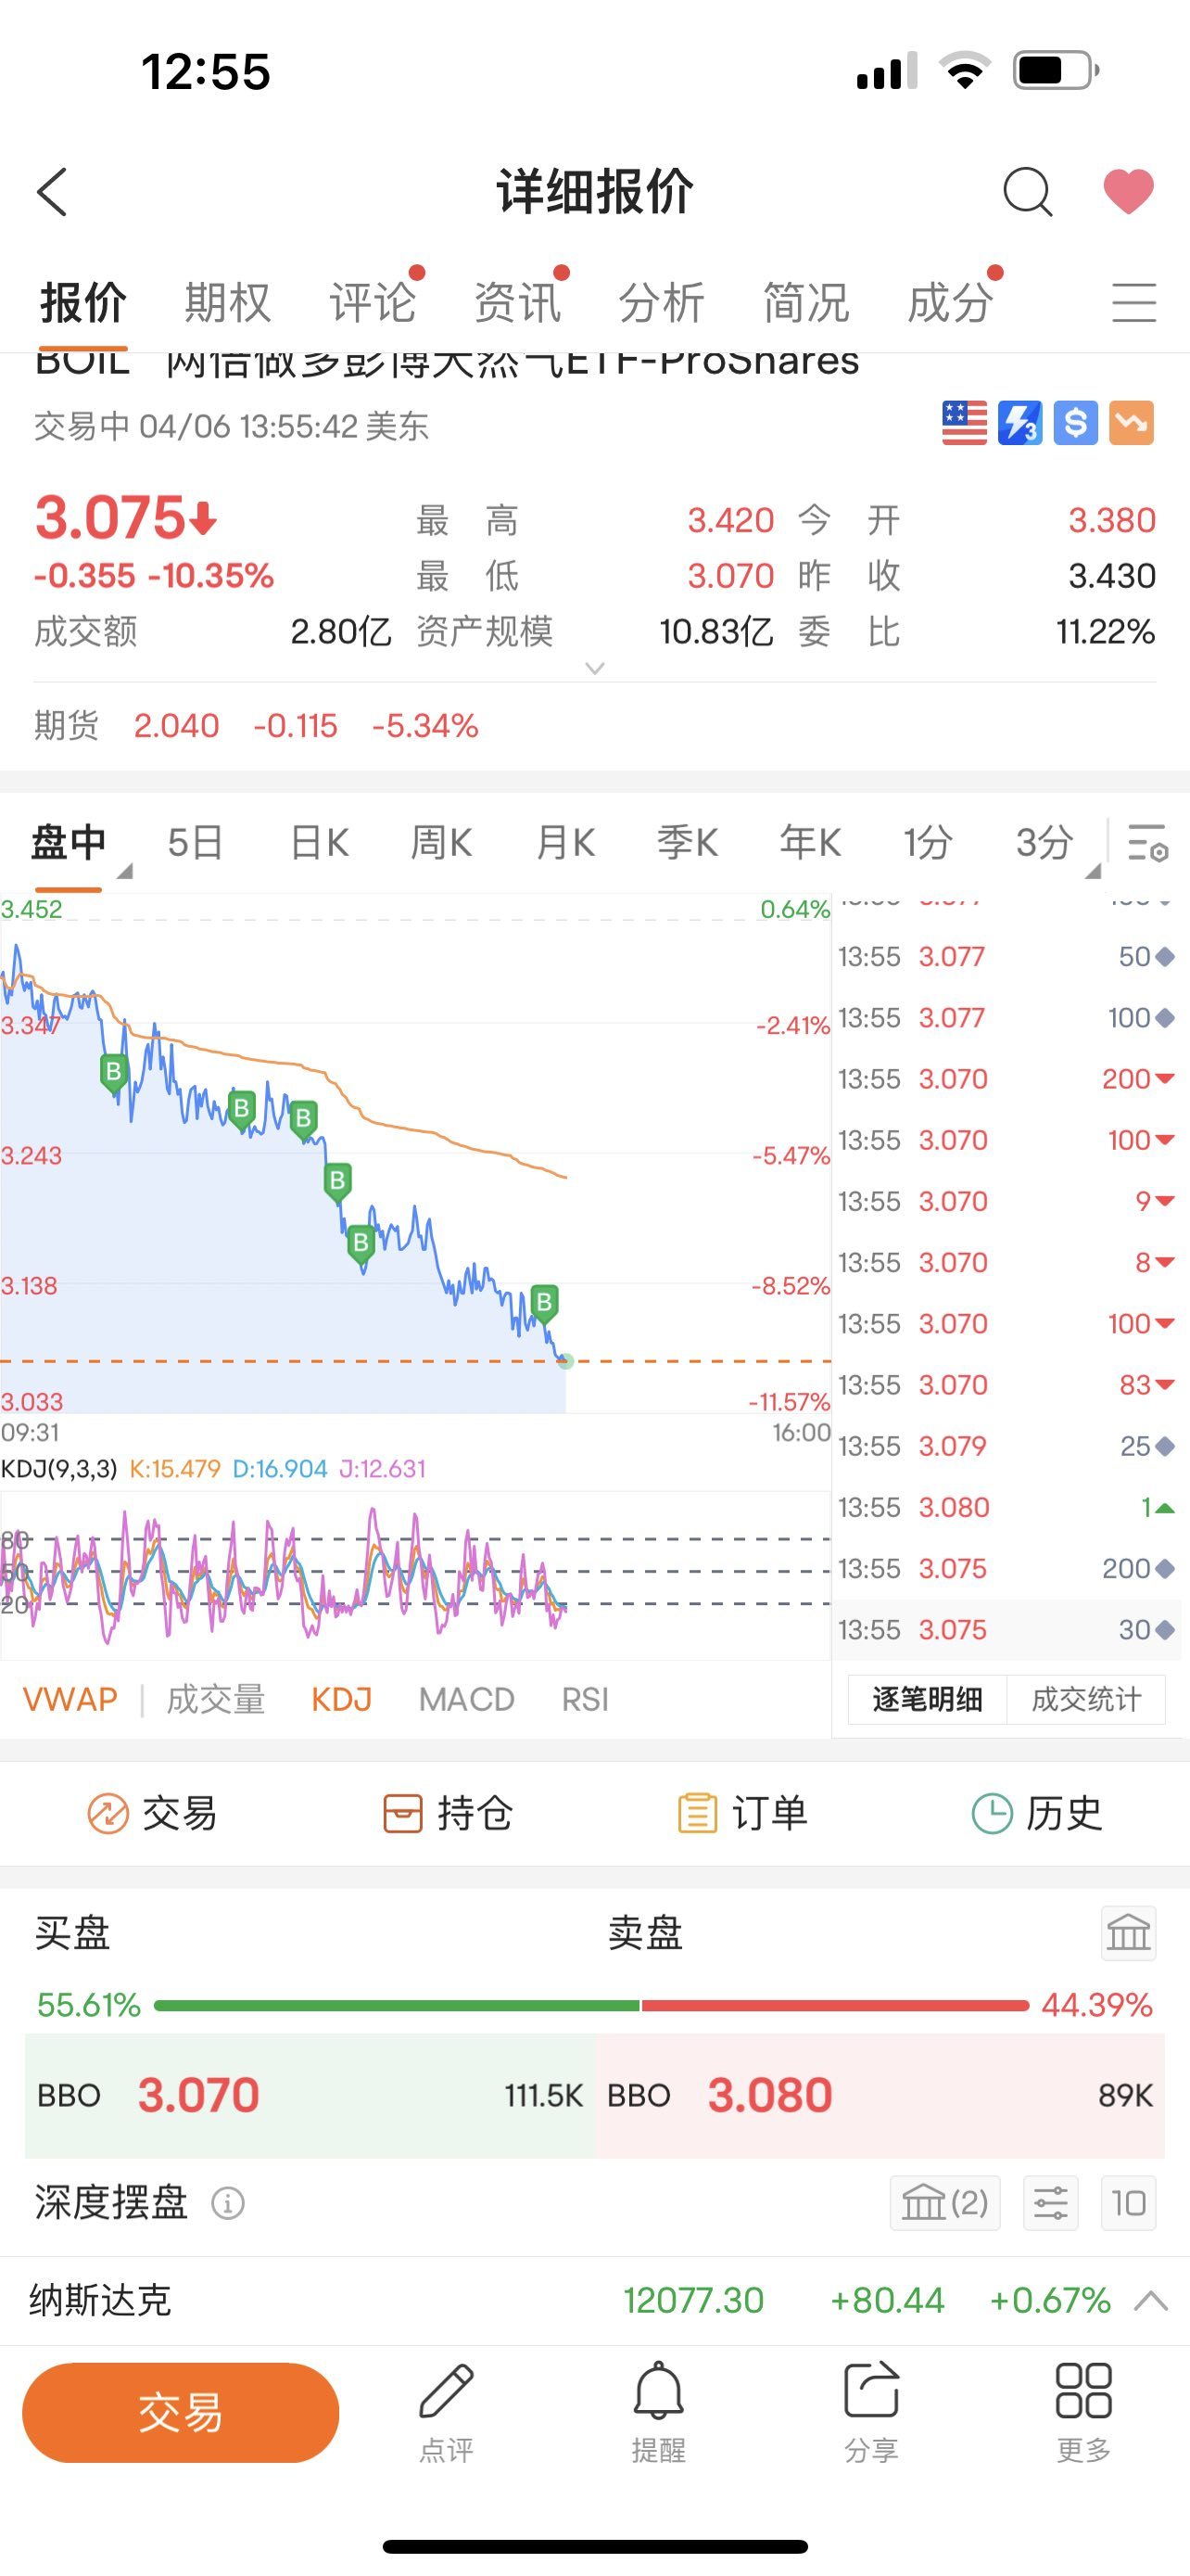
Task: Open the hamburger menu beside 成分 tab
Action: click(1134, 302)
